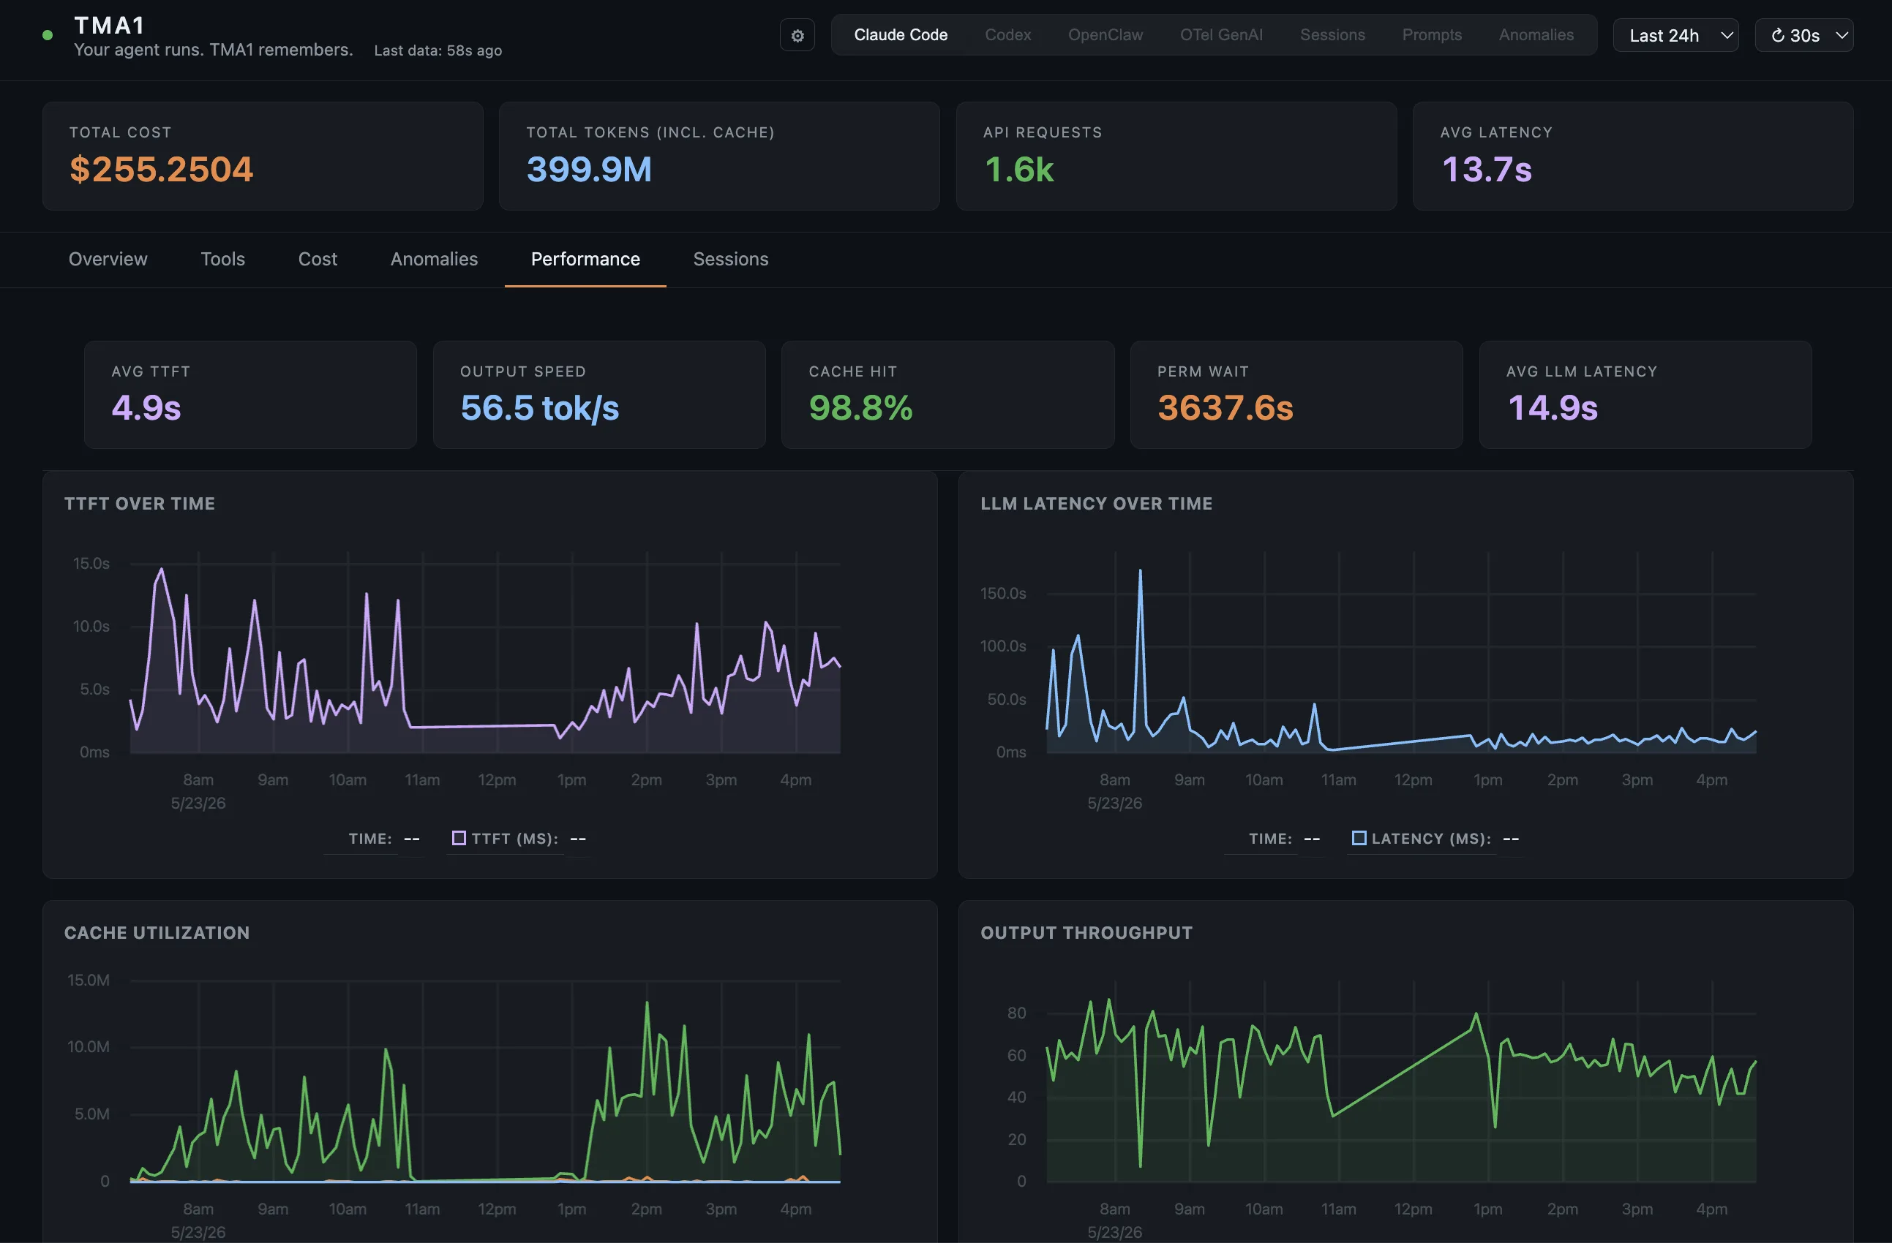
Task: Click the API Requests 1.6k value
Action: [1019, 169]
